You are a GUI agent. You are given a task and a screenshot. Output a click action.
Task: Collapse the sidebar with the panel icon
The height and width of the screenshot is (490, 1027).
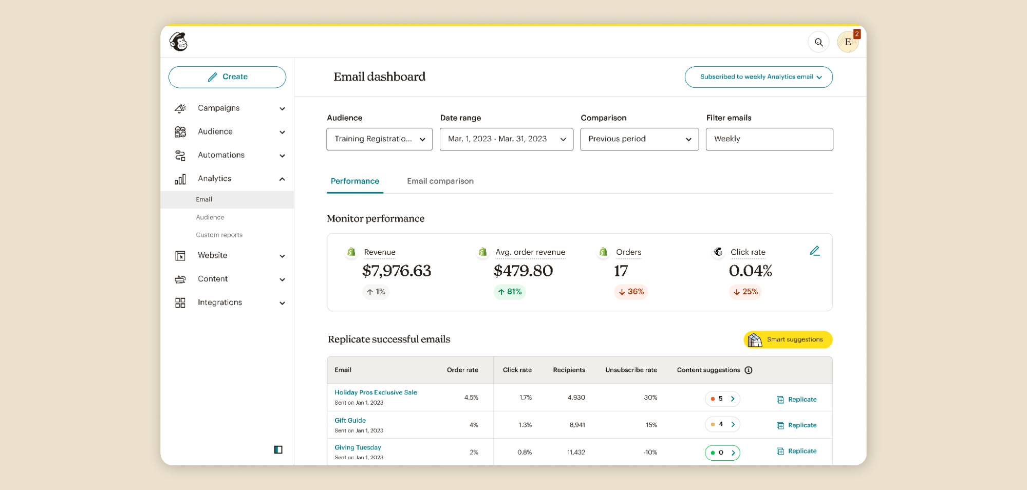click(278, 450)
